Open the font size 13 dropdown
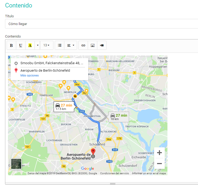The height and width of the screenshot is (191, 198). (47, 45)
